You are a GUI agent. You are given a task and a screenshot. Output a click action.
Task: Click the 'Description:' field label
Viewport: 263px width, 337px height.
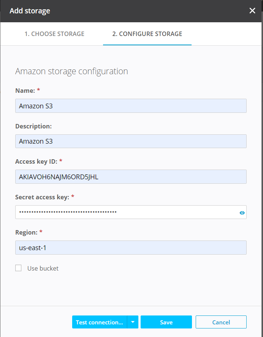(33, 126)
